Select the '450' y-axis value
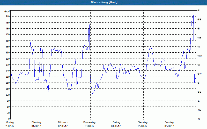 pos(8,29)
